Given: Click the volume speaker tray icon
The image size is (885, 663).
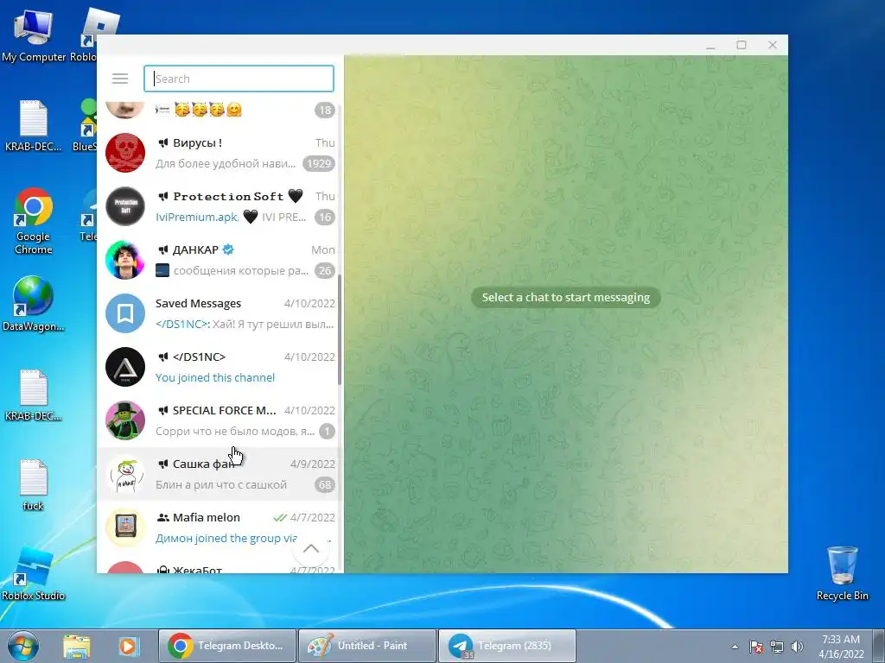Looking at the screenshot, I should 797,647.
